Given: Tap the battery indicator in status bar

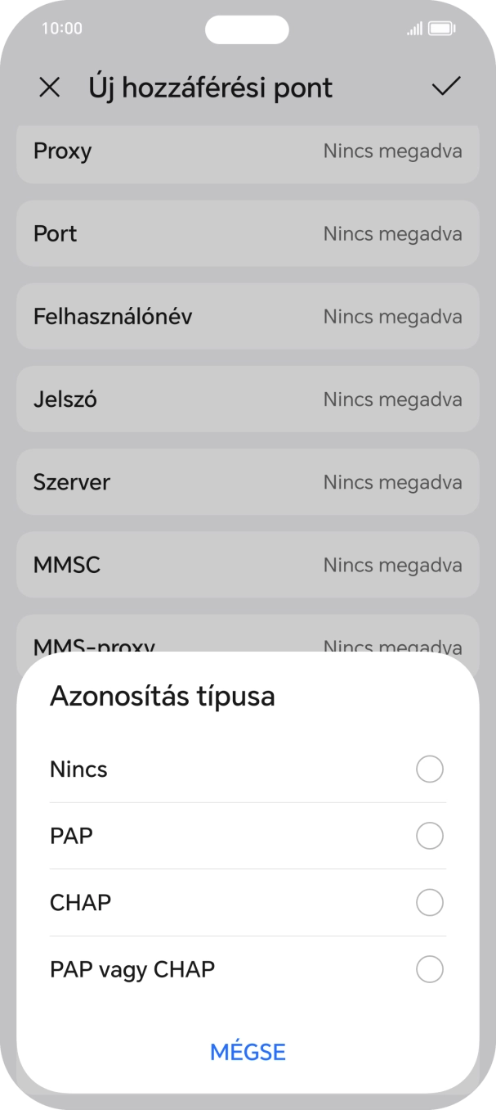Looking at the screenshot, I should (441, 28).
